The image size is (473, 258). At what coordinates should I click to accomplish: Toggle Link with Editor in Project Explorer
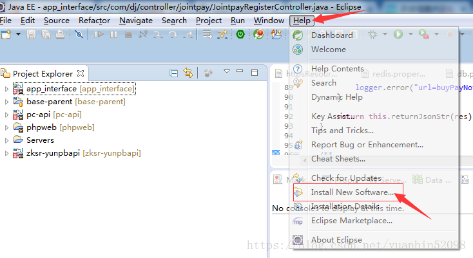[x=188, y=73]
